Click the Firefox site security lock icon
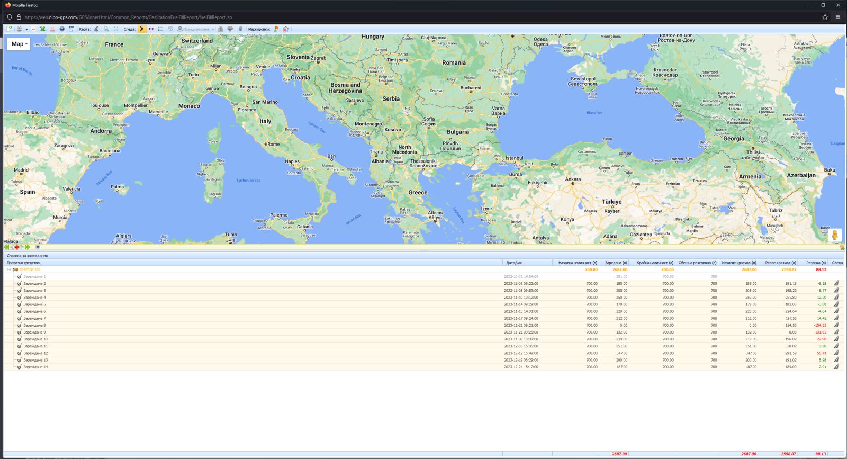Viewport: 847px width, 459px height. point(19,17)
